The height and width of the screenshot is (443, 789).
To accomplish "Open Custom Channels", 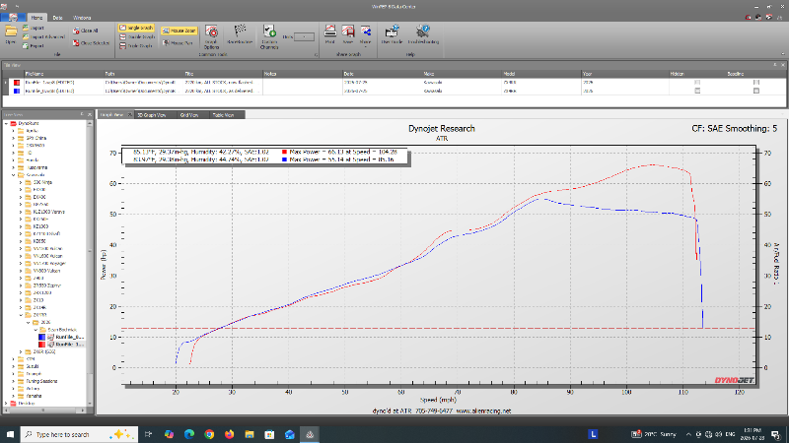I will [269, 37].
